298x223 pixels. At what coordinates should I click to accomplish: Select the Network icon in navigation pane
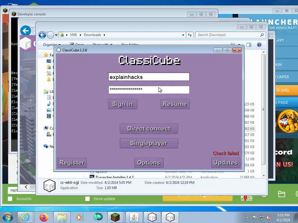(x=46, y=146)
